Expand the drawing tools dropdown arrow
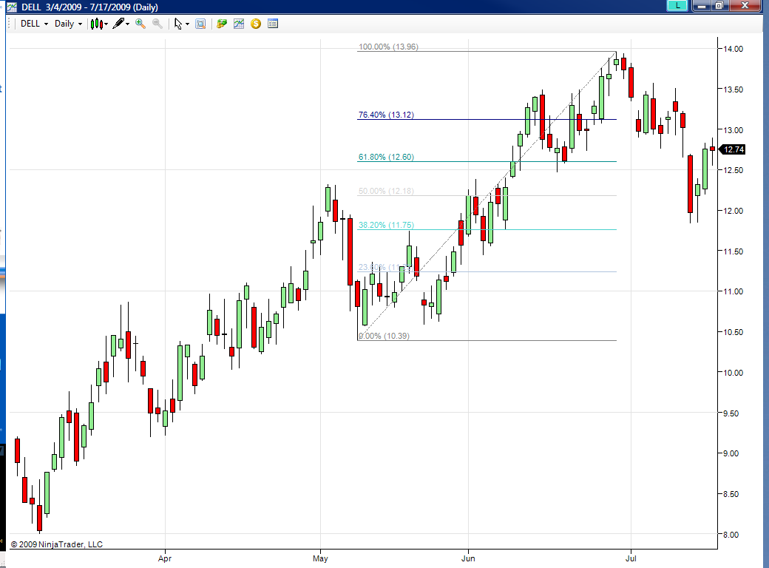This screenshot has width=769, height=568. tap(127, 24)
